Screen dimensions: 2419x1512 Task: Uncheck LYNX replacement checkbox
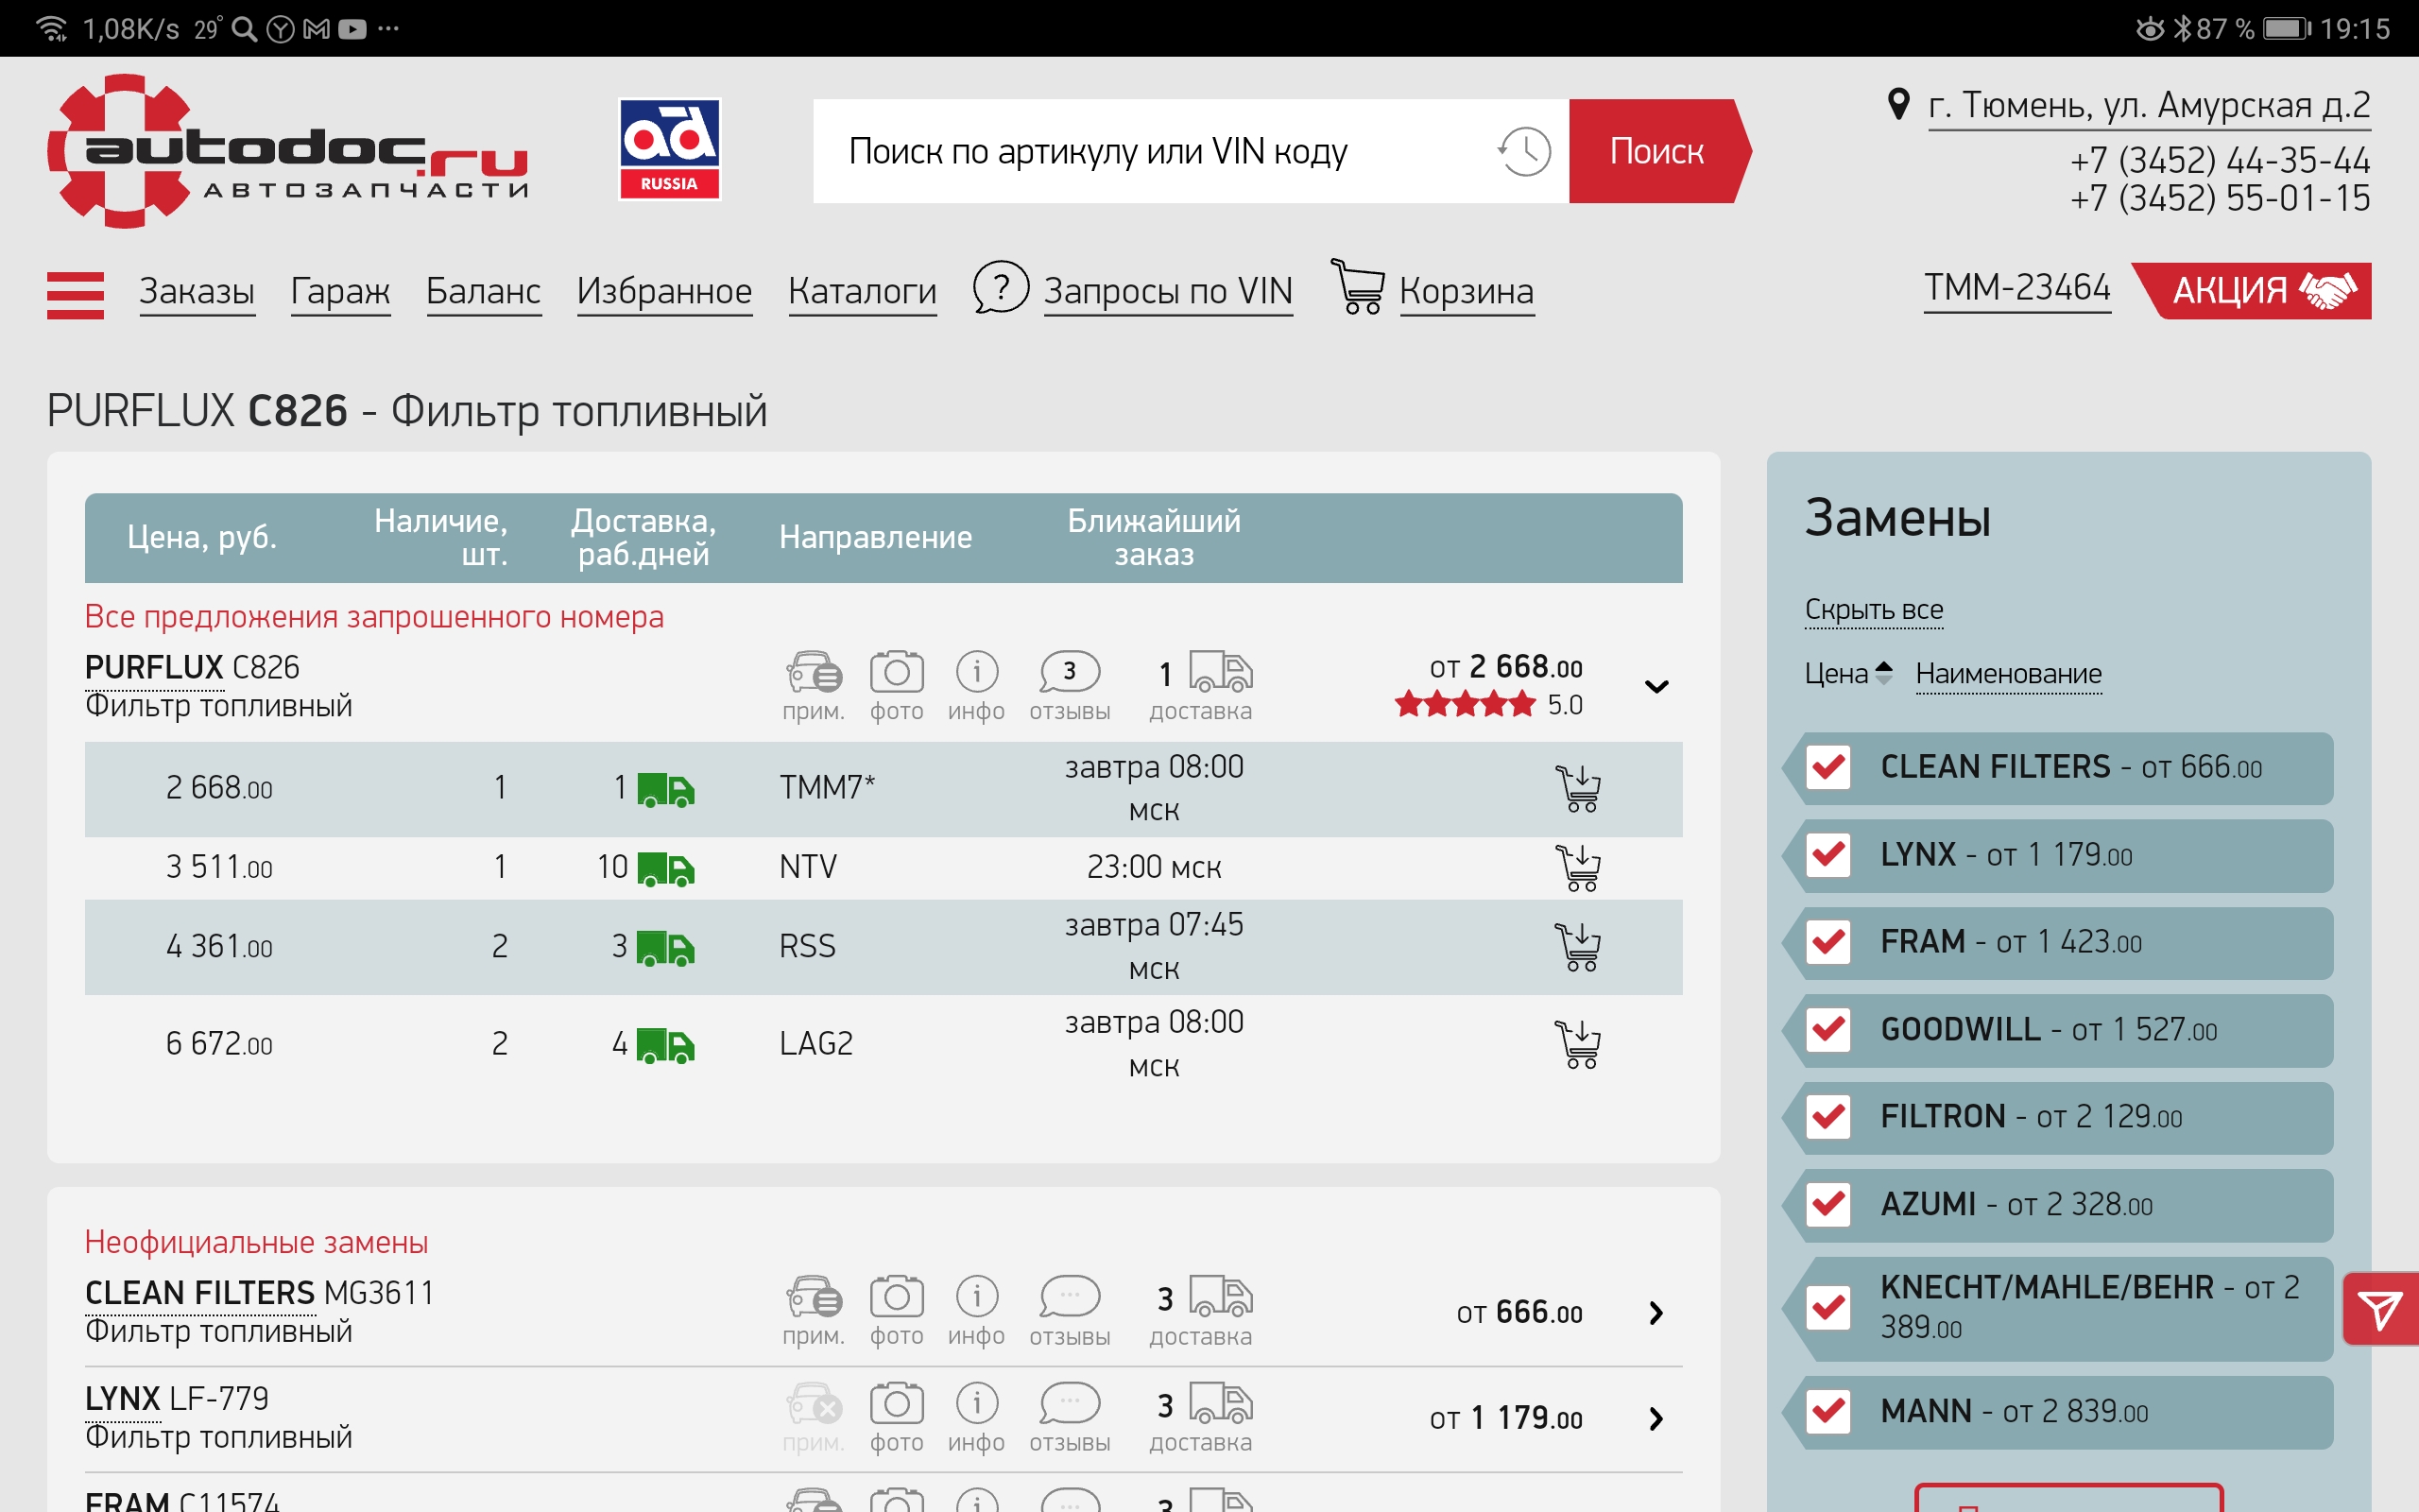click(1828, 855)
